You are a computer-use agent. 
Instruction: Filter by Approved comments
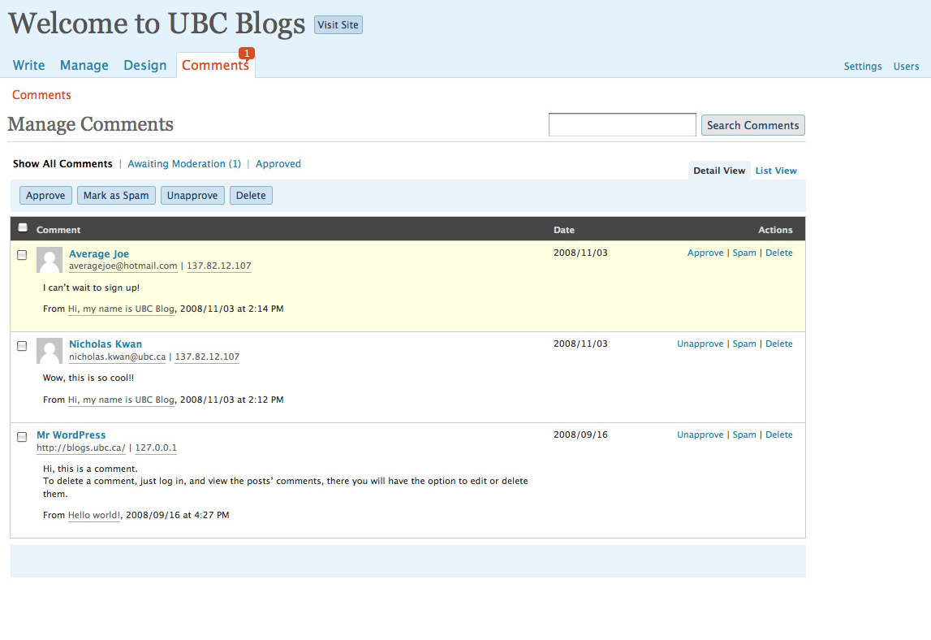278,164
